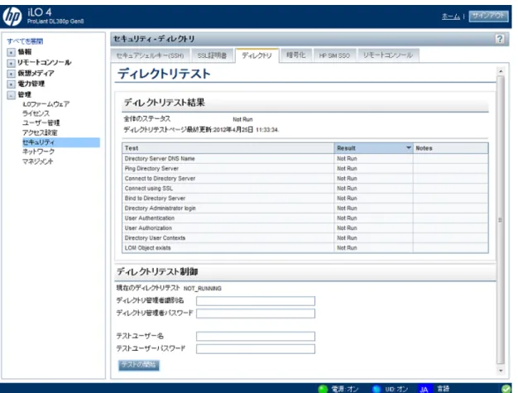Expand the リモートコンソール tree node
Screen dimensions: 518x393
point(11,63)
